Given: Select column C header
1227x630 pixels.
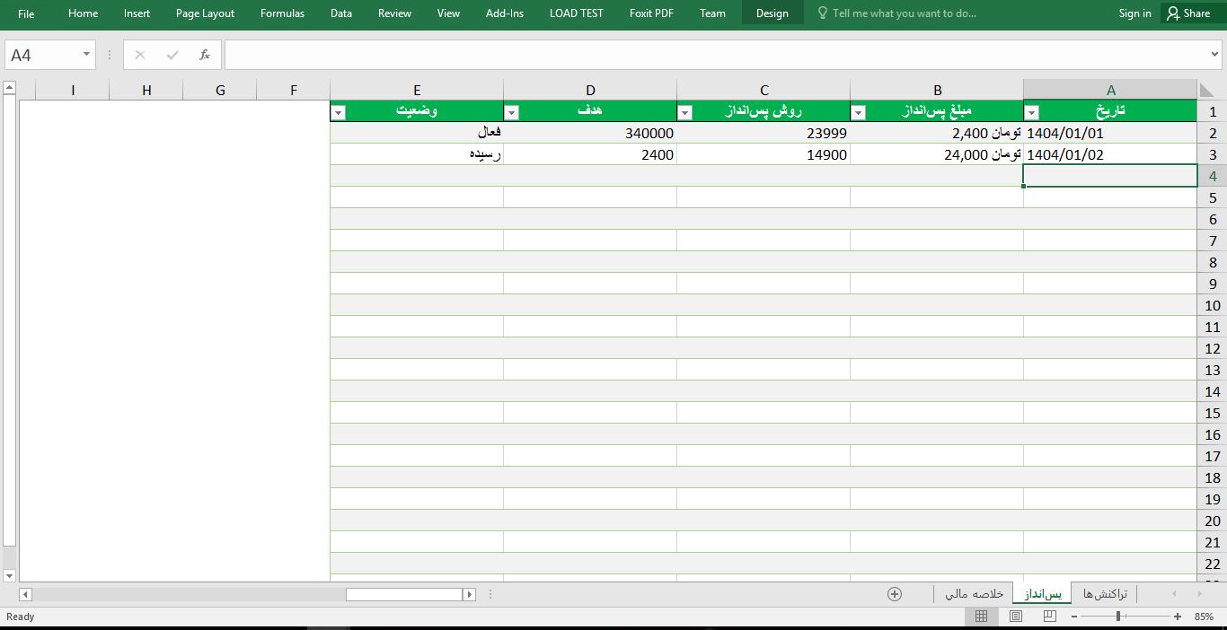Looking at the screenshot, I should point(764,90).
